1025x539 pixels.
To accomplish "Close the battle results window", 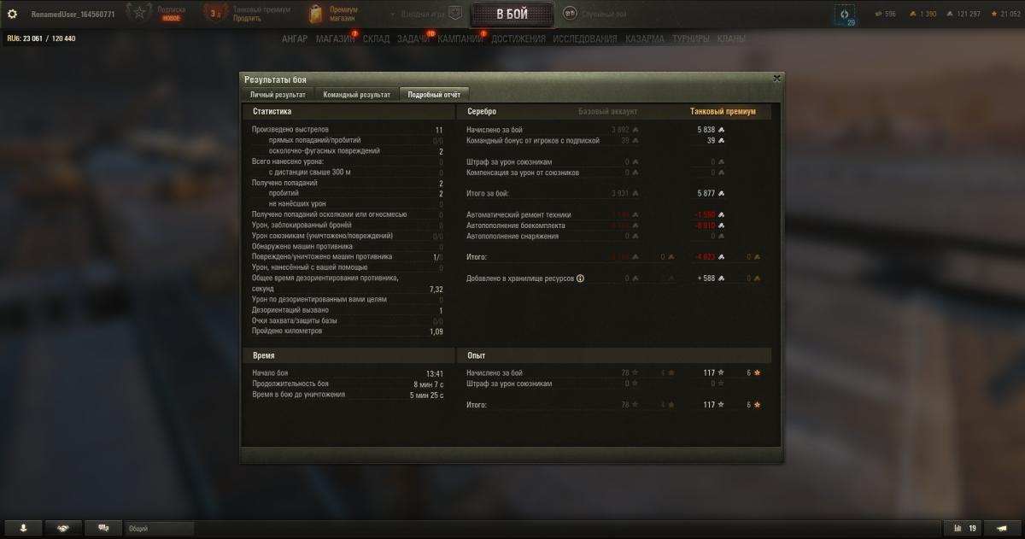I will (x=776, y=78).
